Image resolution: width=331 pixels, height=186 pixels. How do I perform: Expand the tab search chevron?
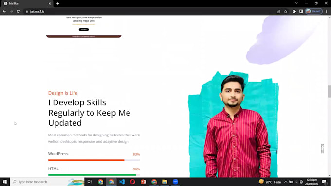tap(296, 3)
